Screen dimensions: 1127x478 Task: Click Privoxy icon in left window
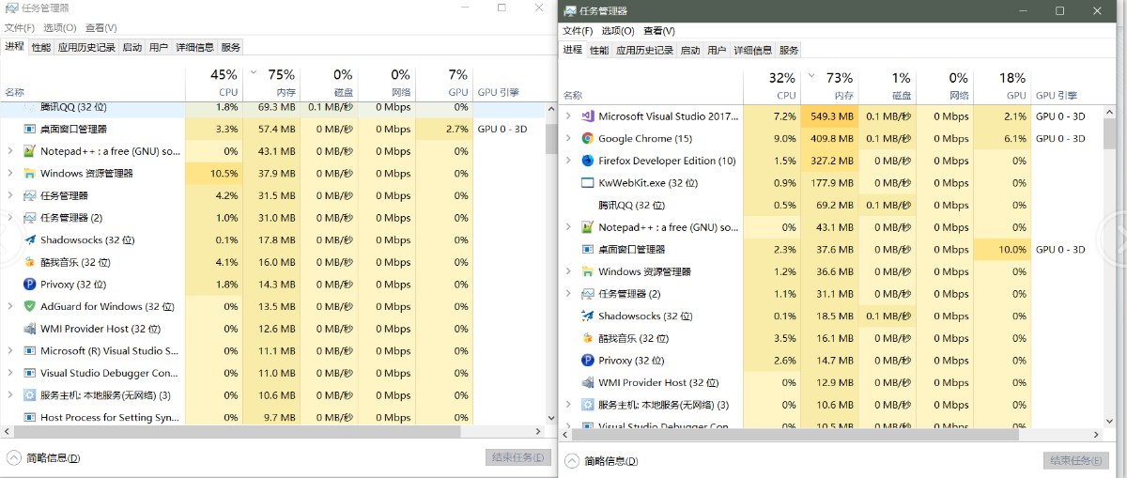click(30, 285)
